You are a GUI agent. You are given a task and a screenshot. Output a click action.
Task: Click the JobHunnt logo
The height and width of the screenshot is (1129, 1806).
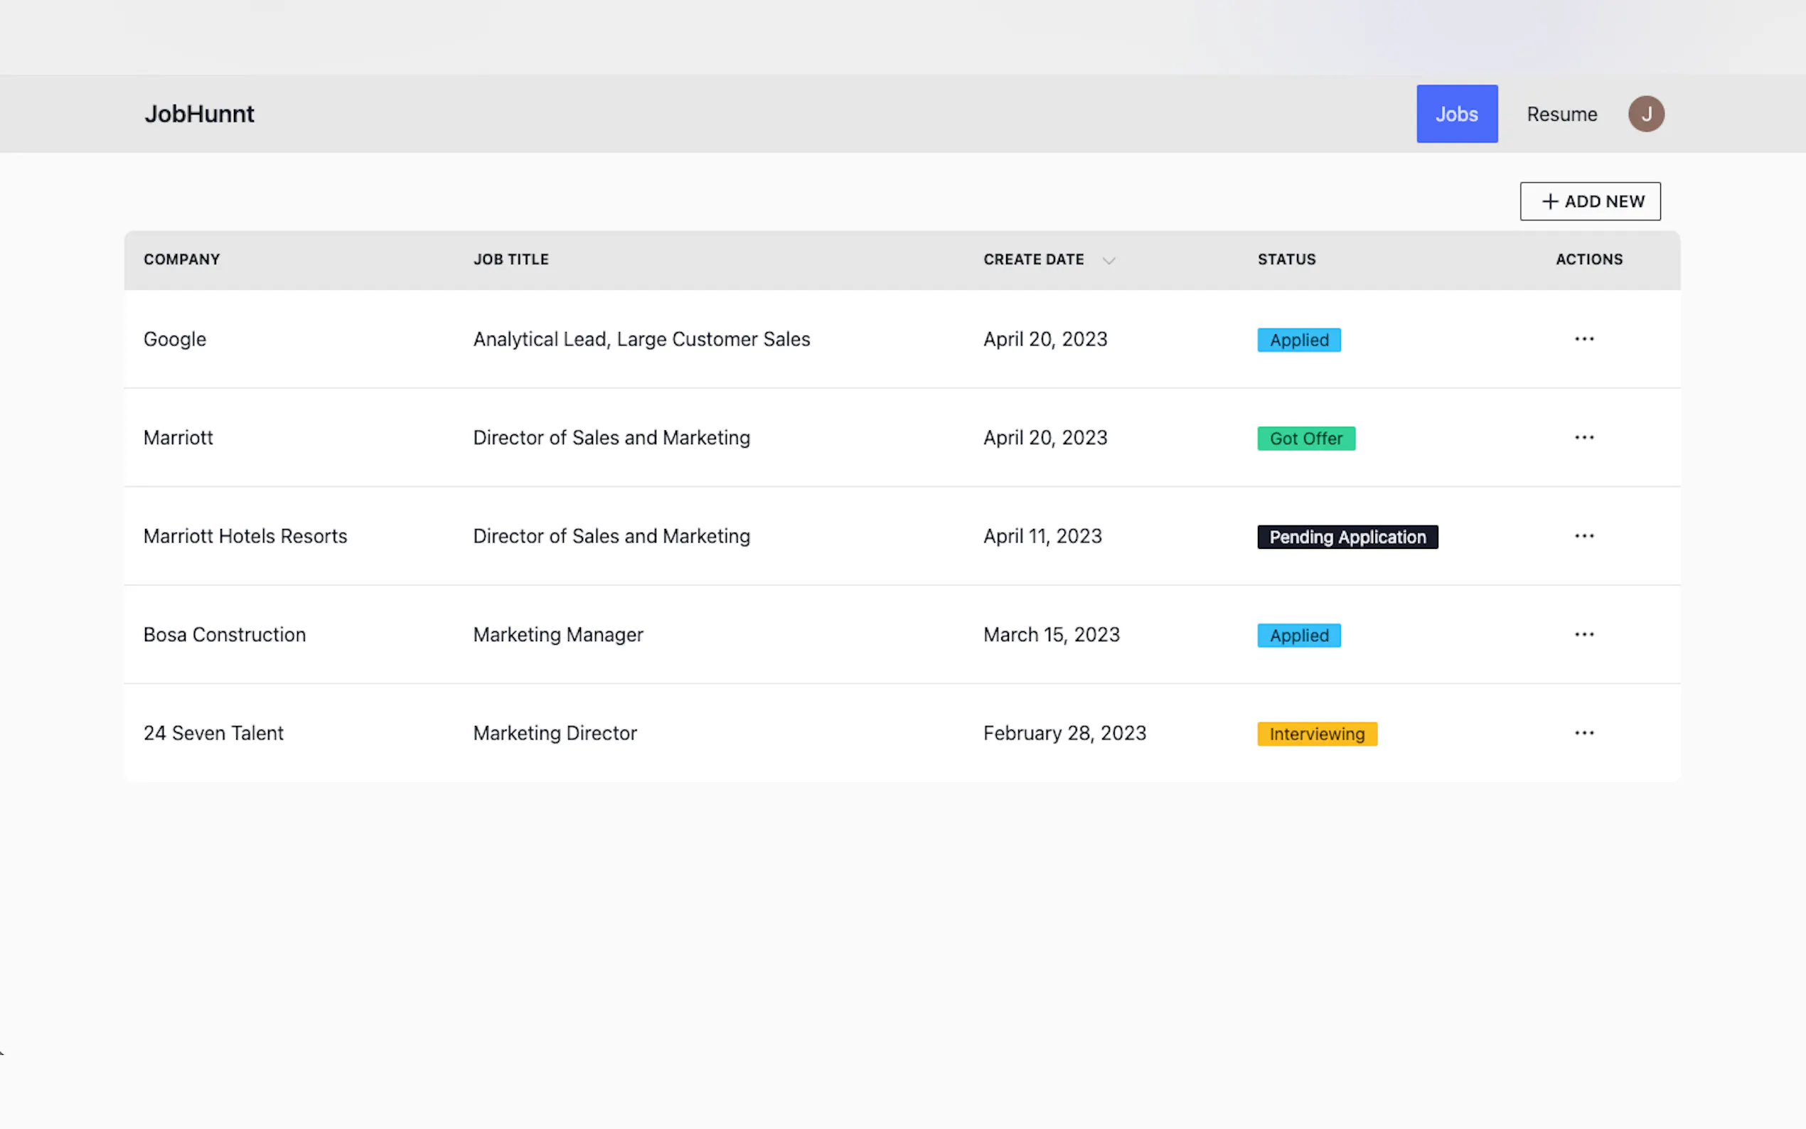coord(199,114)
